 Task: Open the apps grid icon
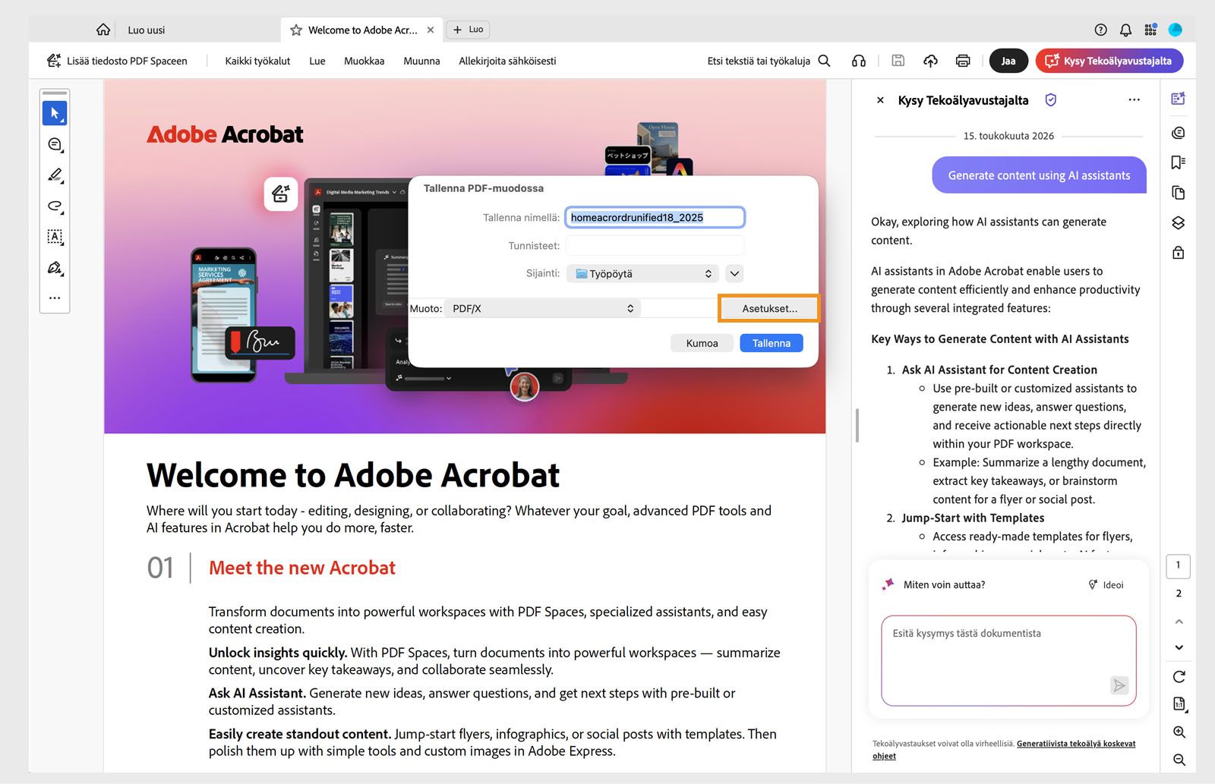point(1150,30)
